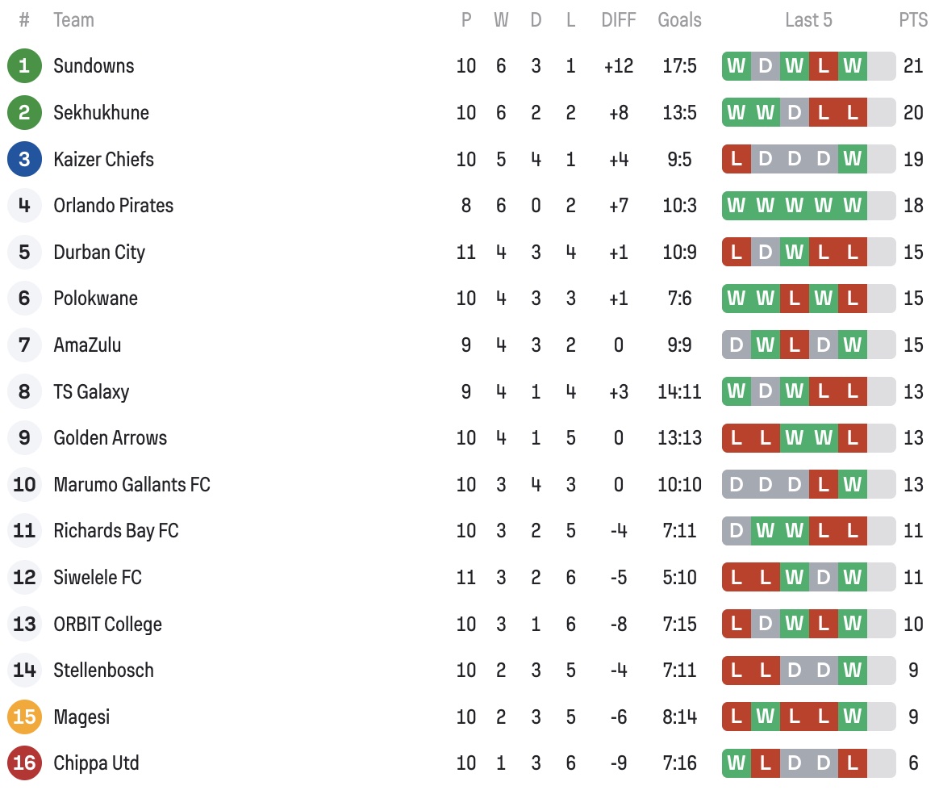The image size is (939, 794).
Task: Click the blue rank 3 badge
Action: point(24,159)
